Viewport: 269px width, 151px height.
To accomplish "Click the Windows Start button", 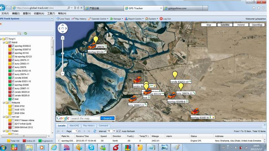I will click(3, 148).
